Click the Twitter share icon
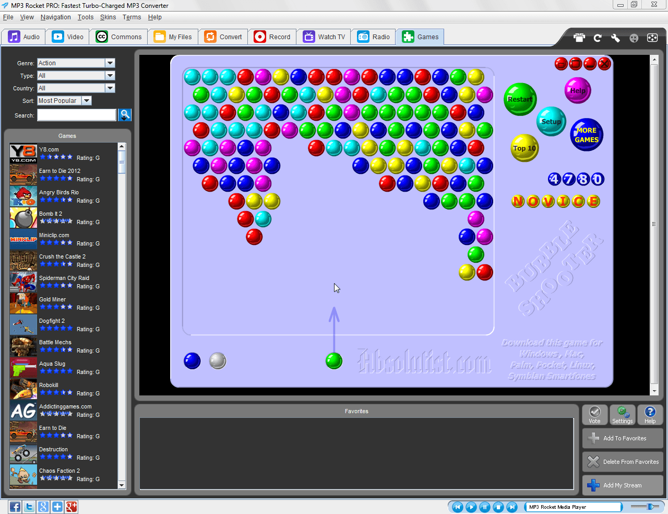This screenshot has width=668, height=514. [x=29, y=507]
